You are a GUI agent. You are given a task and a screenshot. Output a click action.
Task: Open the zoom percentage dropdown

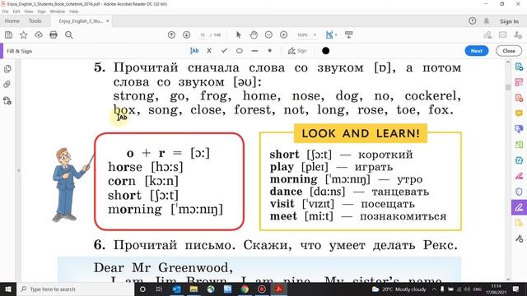315,35
